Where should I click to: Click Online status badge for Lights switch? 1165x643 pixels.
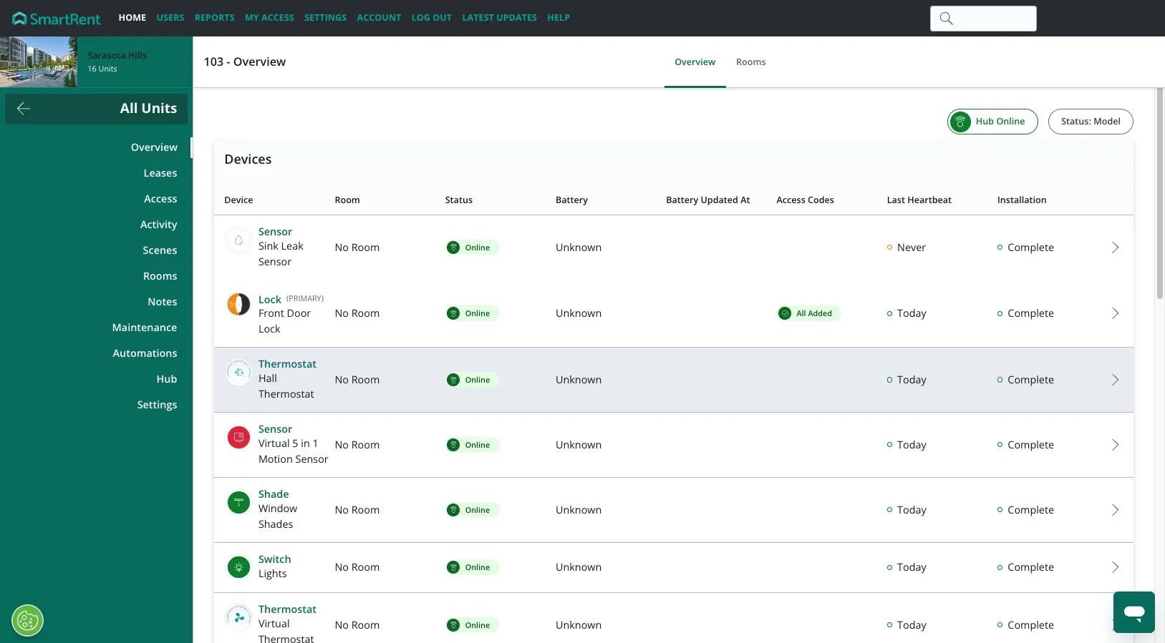click(x=472, y=567)
